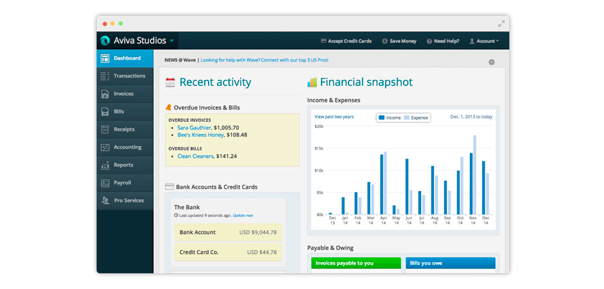Click the Reports chart icon
Viewport: 604px width, 289px height.
tap(105, 165)
